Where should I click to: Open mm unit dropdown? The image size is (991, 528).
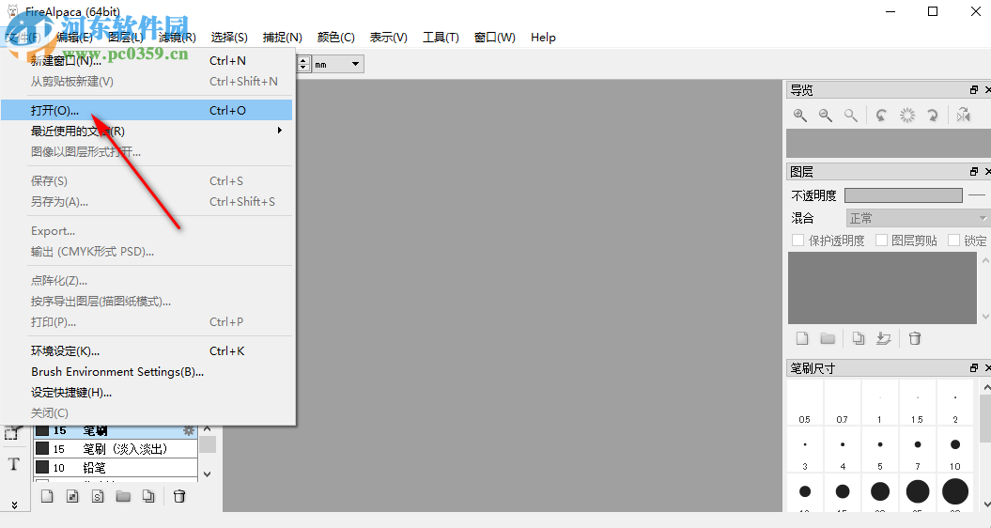pyautogui.click(x=337, y=64)
